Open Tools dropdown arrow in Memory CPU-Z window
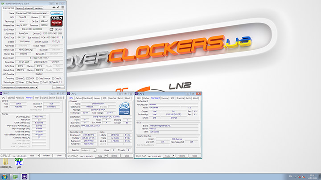This screenshot has width=321, height=180. (38, 156)
